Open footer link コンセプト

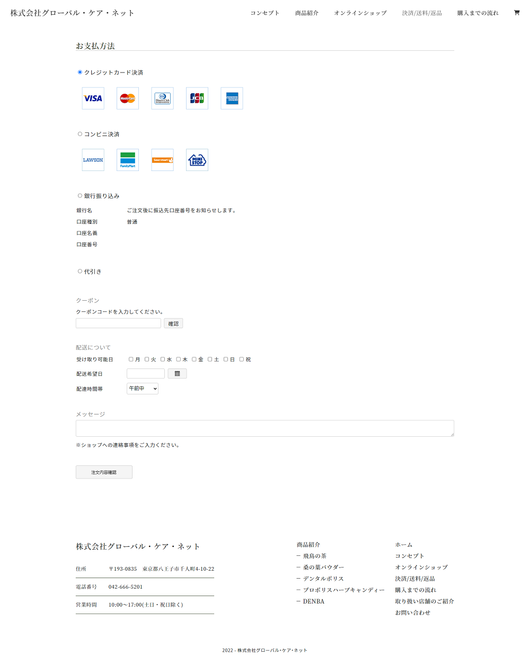(x=410, y=556)
